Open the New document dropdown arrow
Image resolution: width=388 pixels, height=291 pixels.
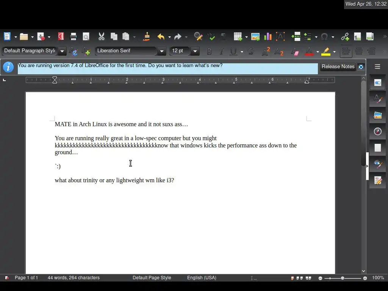click(x=16, y=37)
